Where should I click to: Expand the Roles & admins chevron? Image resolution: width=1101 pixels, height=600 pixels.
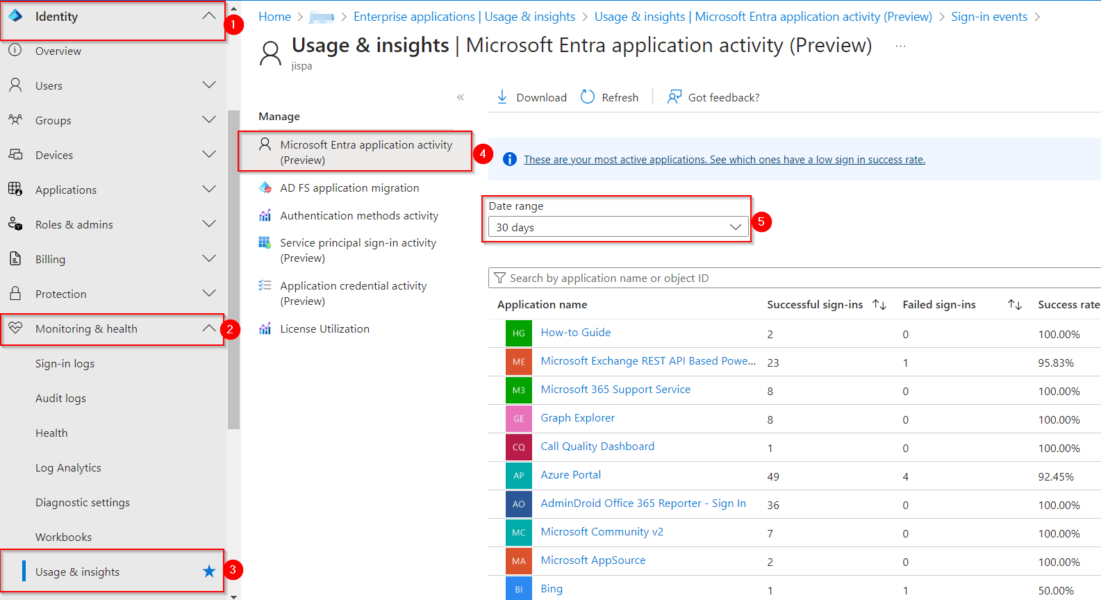coord(209,224)
